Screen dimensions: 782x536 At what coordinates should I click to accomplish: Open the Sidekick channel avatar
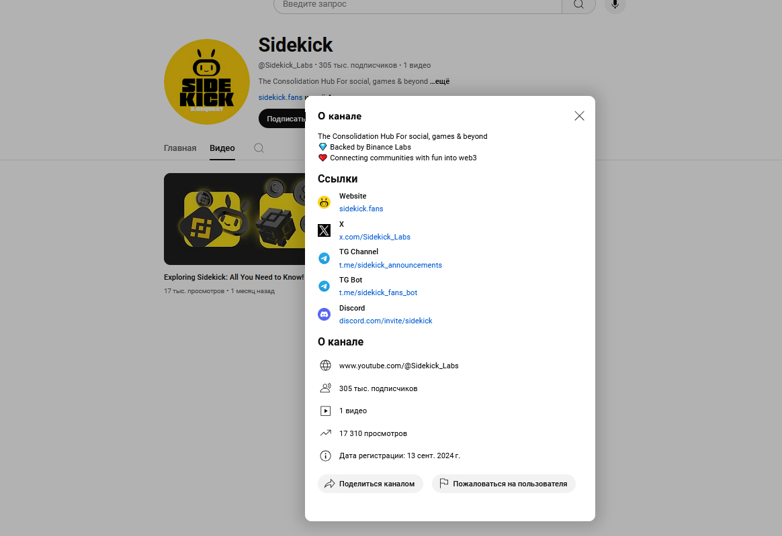coord(206,82)
